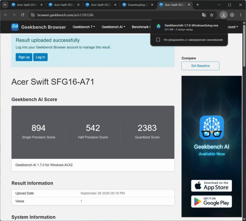
Task: Click Download on the App Store badge
Action: (212, 186)
